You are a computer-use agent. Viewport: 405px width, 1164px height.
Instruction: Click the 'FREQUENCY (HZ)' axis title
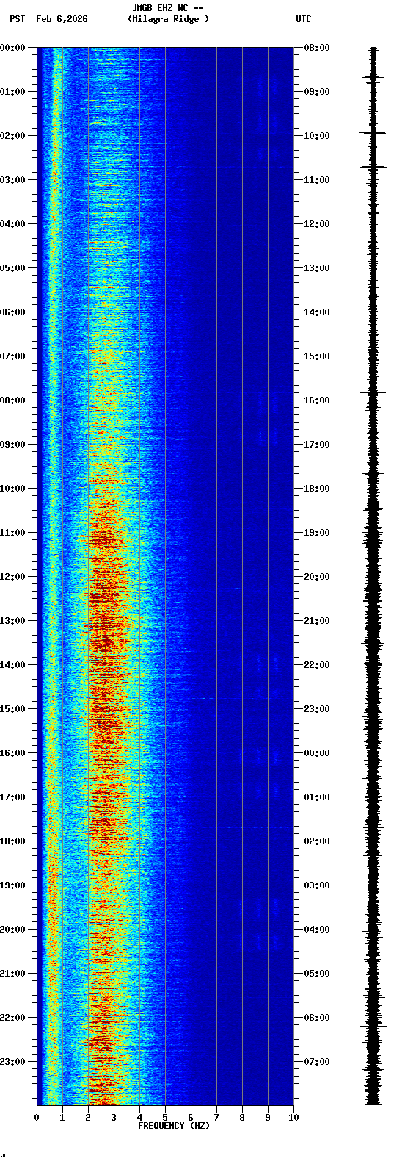174,1126
